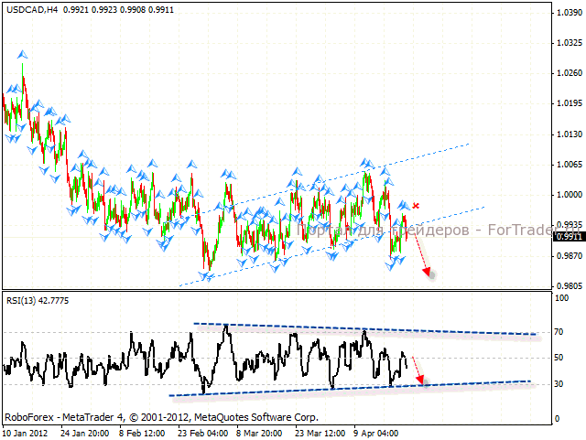Click the fractal arrow above the highest January candle
The width and height of the screenshot is (586, 440).
[22, 55]
